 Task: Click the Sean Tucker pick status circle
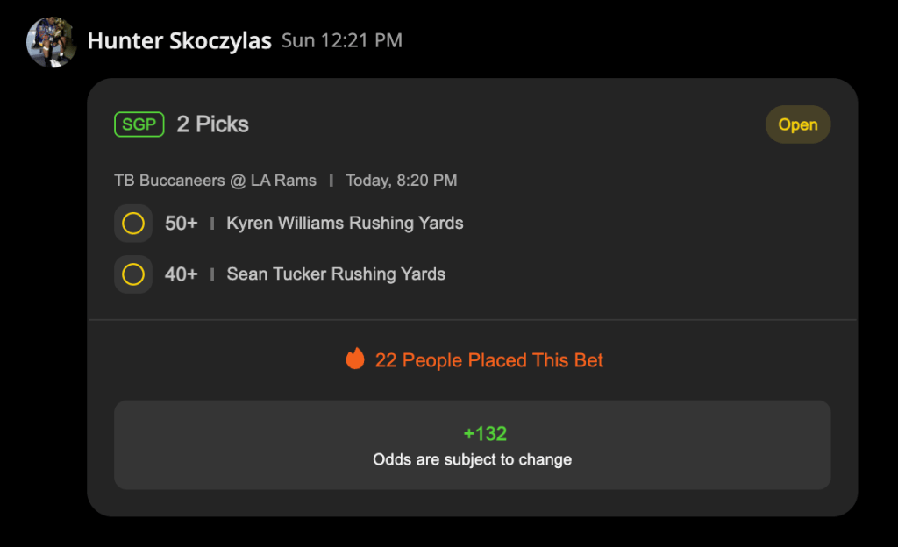click(133, 274)
